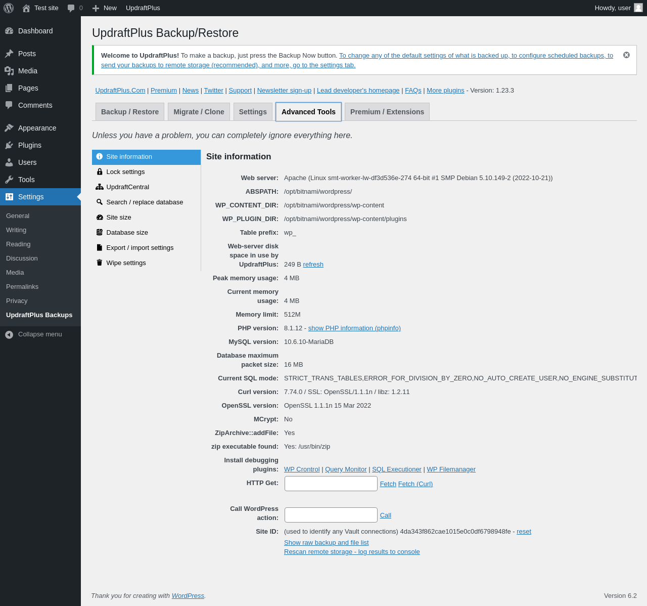Open the Howdy, user account menu
The image size is (647, 606).
618,8
